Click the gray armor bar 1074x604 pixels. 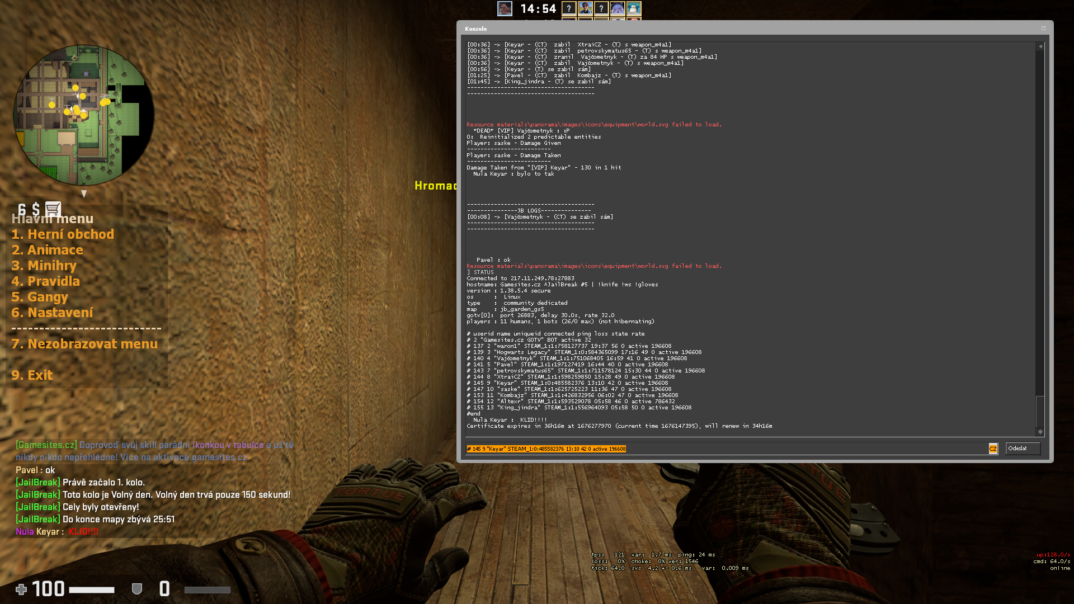tap(208, 590)
